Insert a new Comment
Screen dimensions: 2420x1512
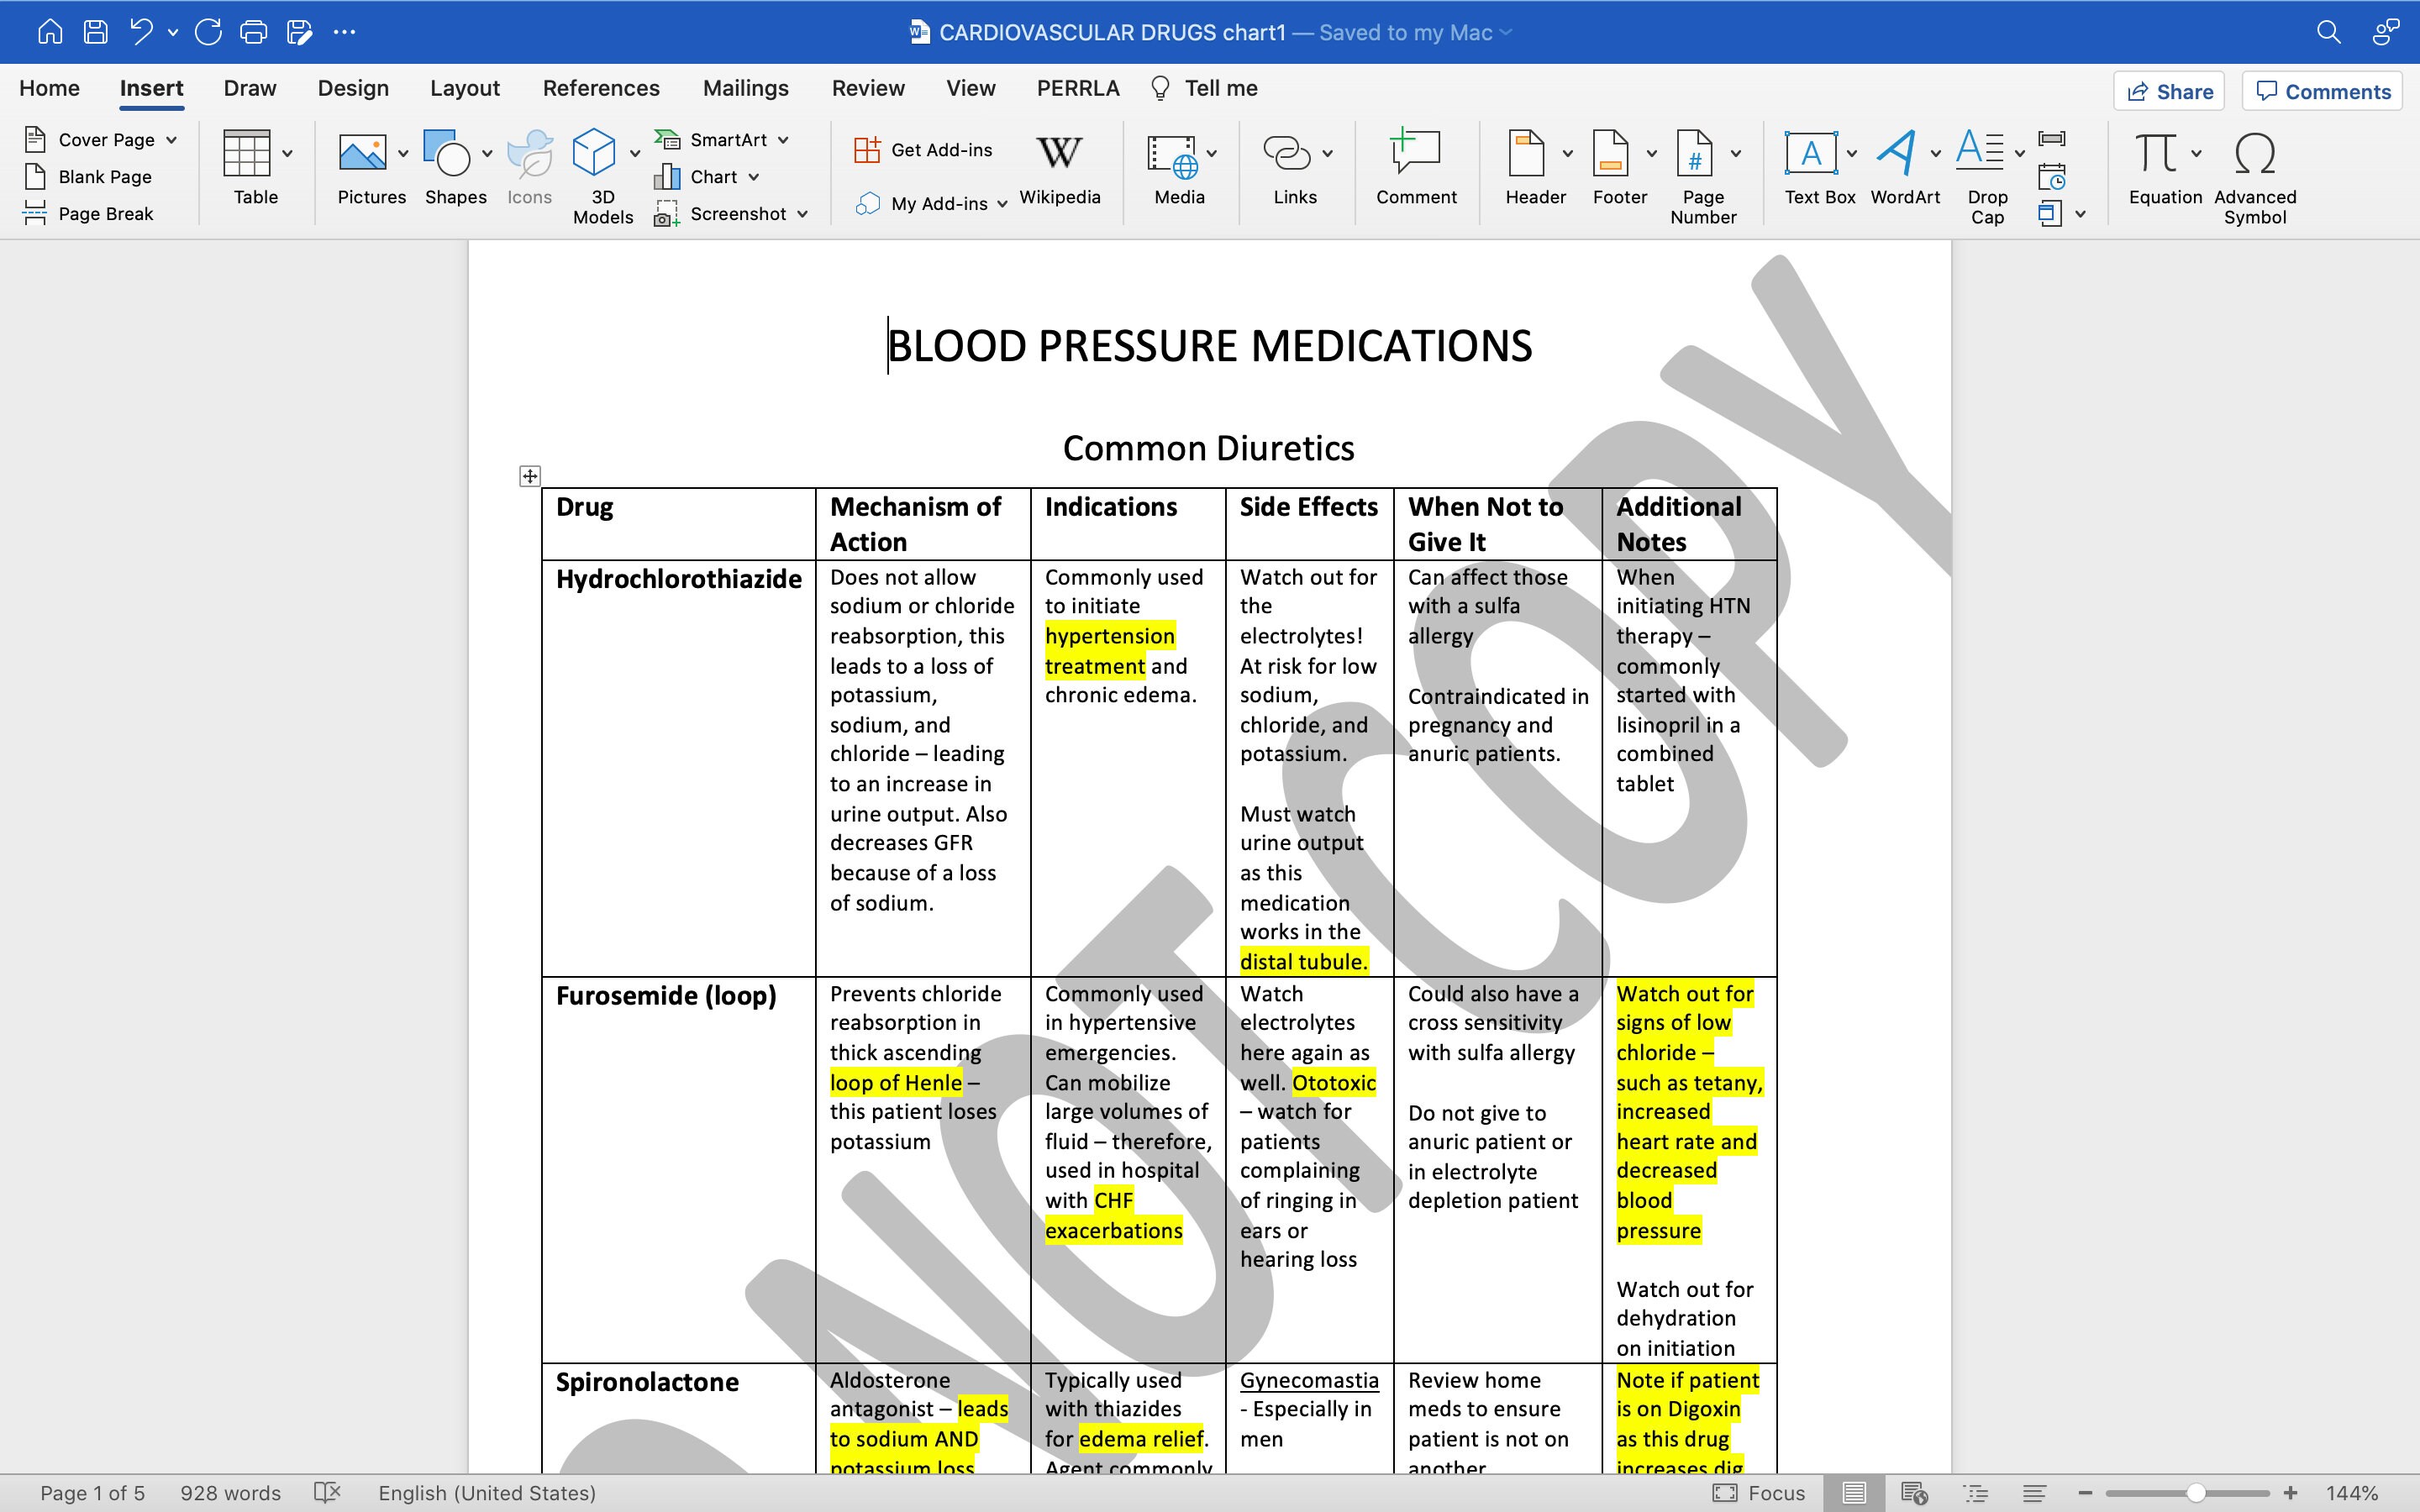click(x=1415, y=168)
